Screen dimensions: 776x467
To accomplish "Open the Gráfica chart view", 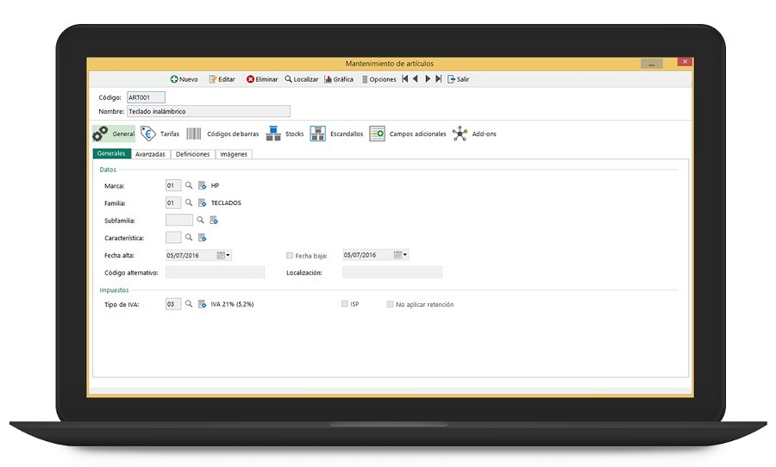I will tap(339, 79).
